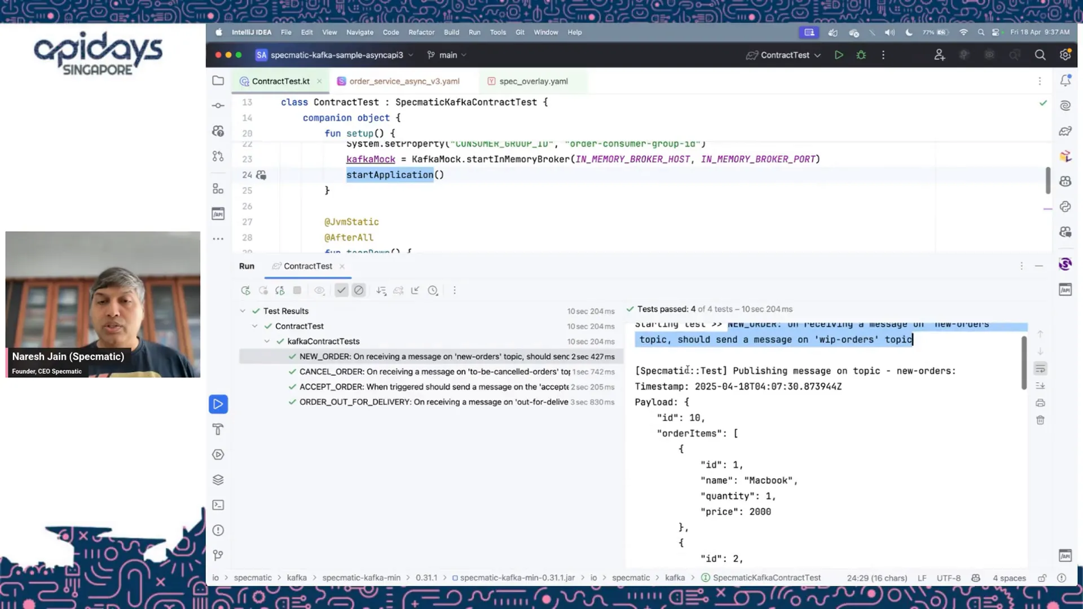Open the Commit tool window

point(218,106)
